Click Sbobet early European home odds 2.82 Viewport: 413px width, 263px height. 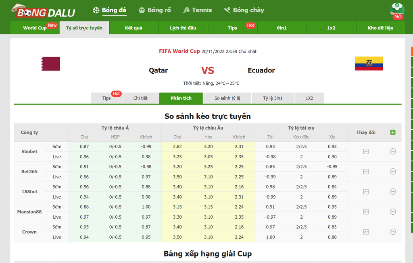point(177,147)
